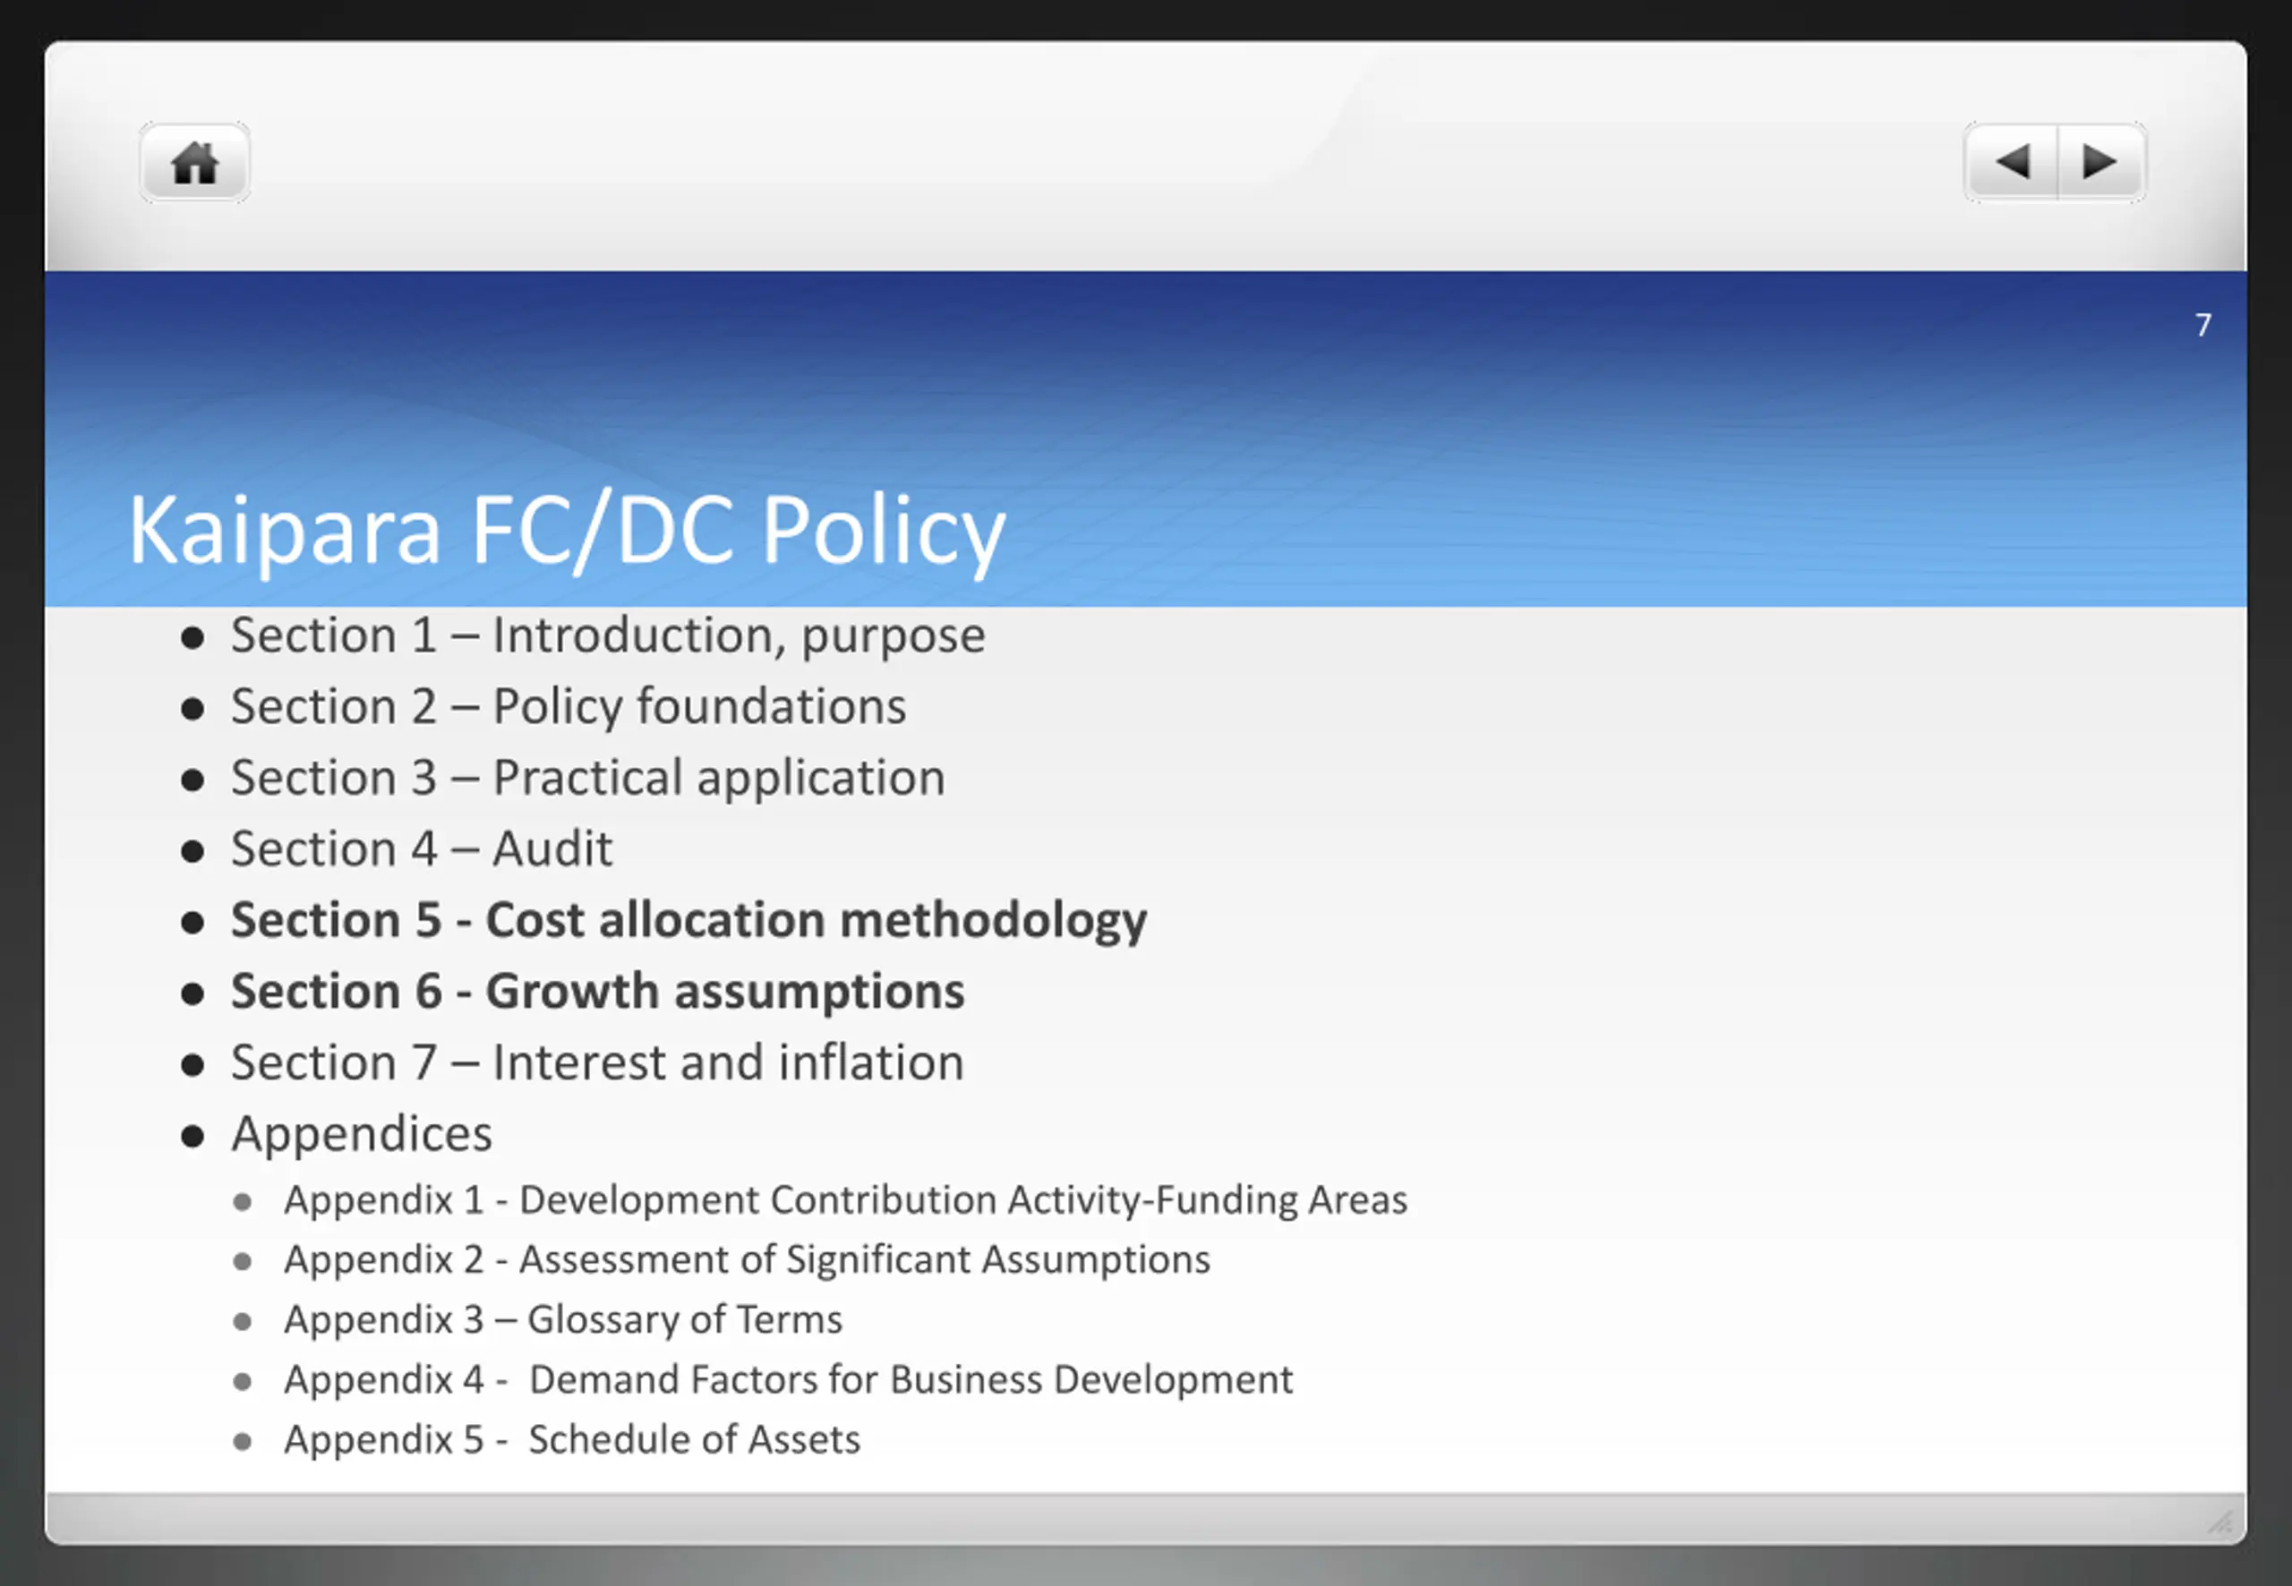Click the bullet beside Section 5
The width and height of the screenshot is (2292, 1586).
click(192, 922)
